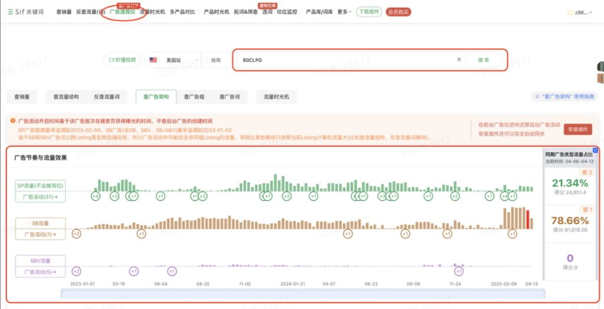This screenshot has height=309, width=604.
Task: Click the US flag site icon
Action: coord(153,60)
